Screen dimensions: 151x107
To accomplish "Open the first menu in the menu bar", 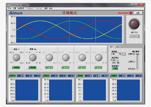I will pyautogui.click(x=10, y=8).
